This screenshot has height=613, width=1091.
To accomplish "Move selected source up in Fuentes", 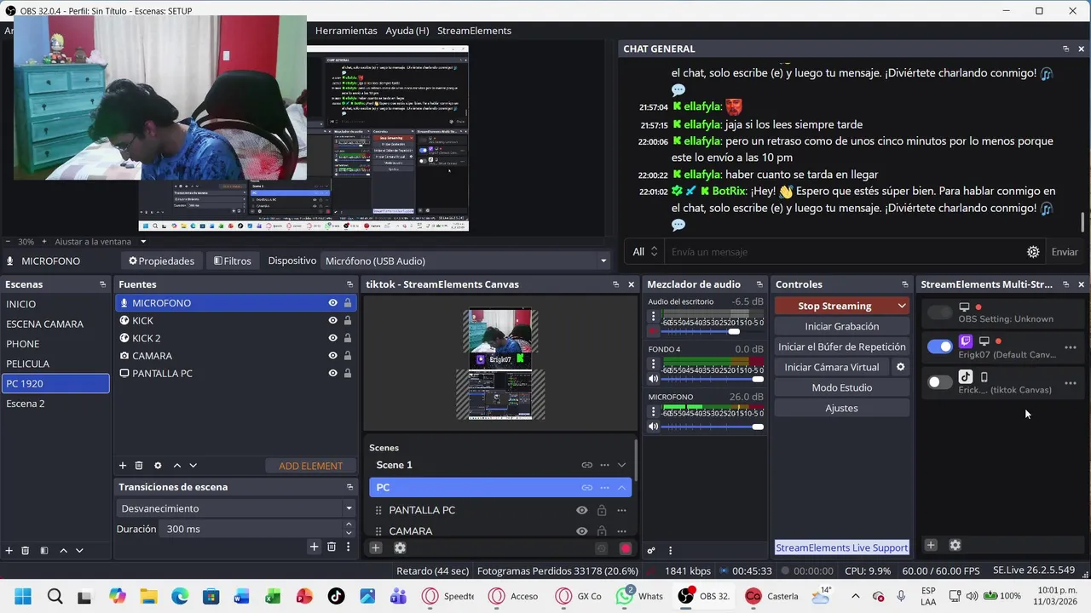I will (x=176, y=466).
